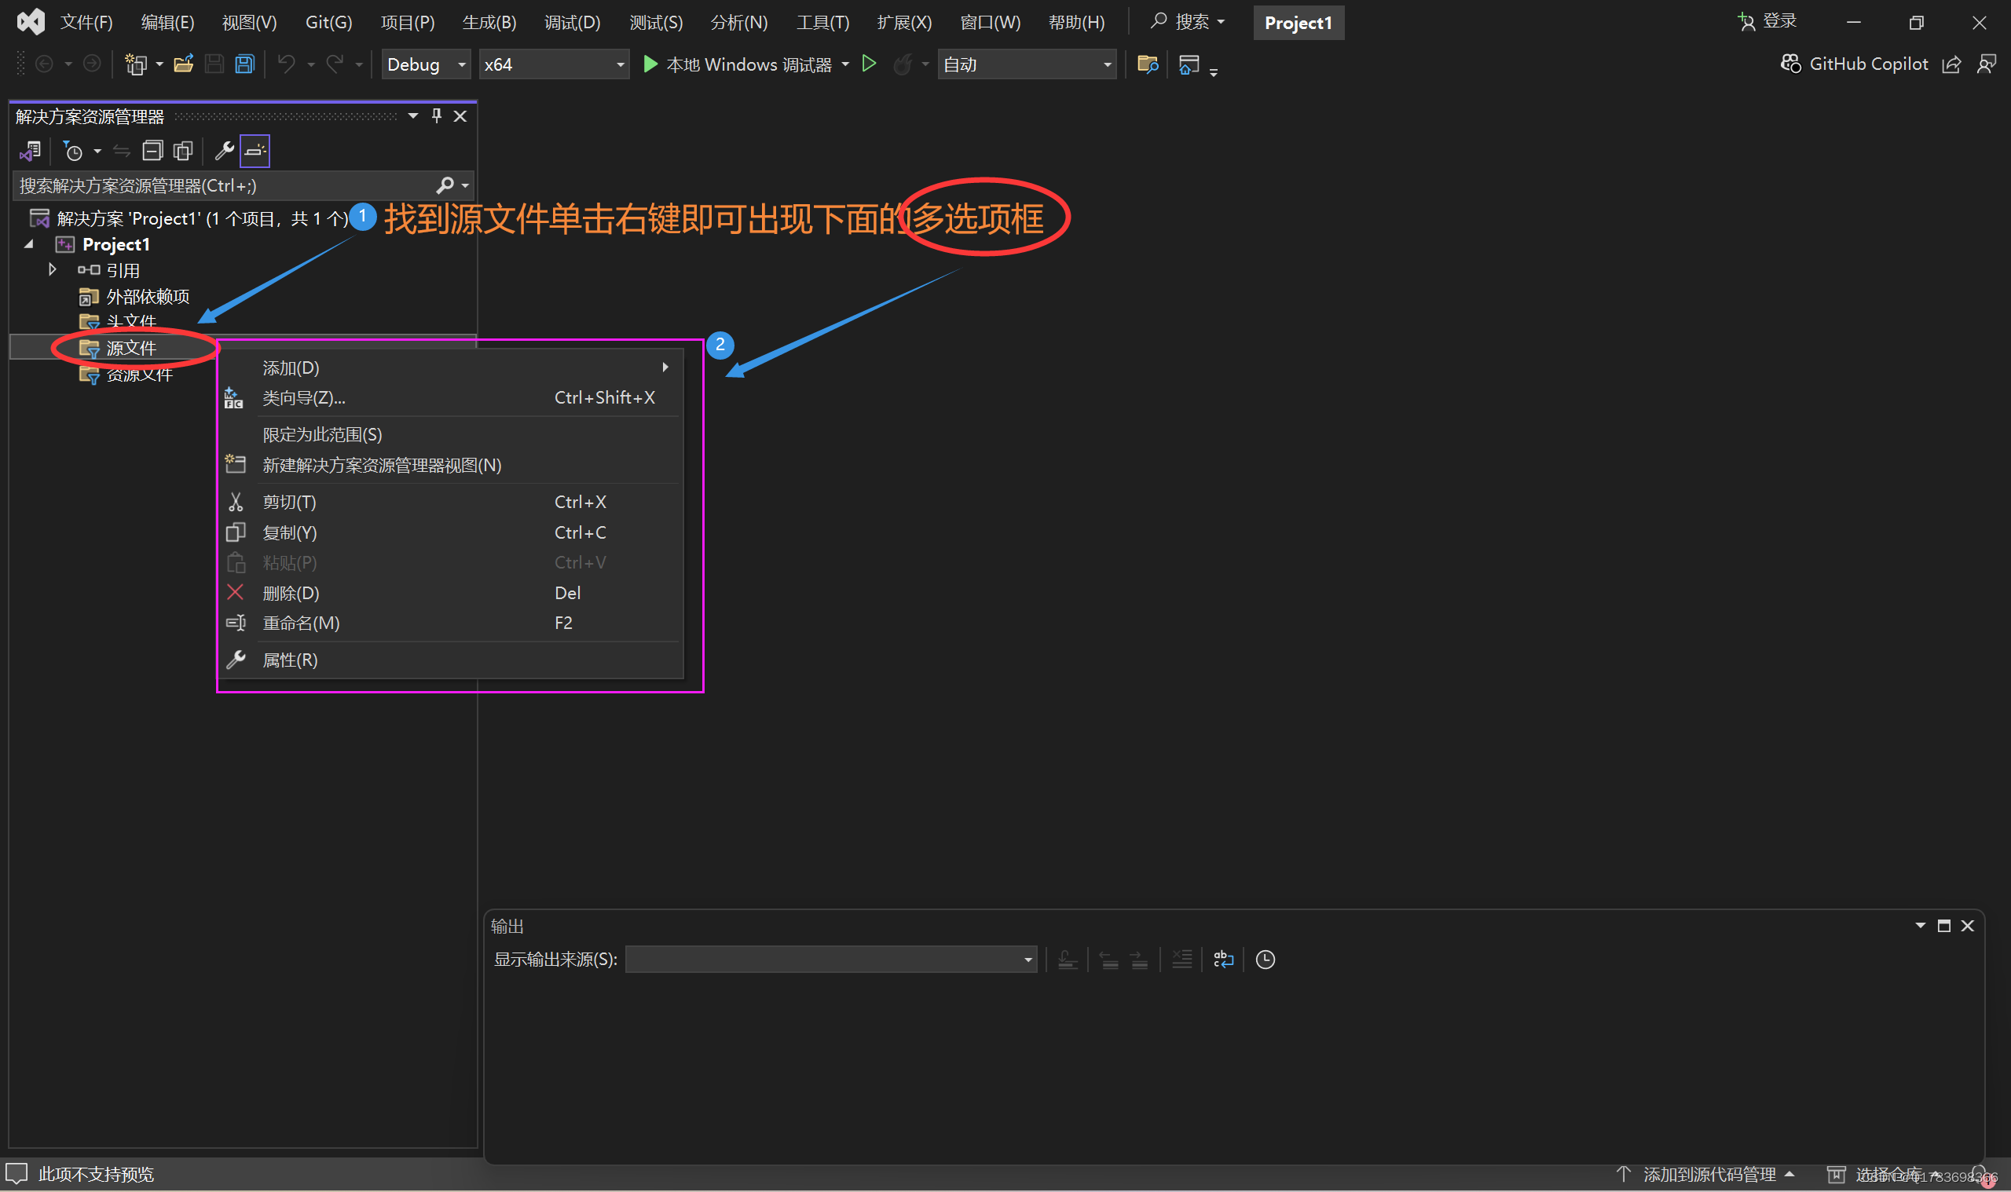Switch views icon in Solution Explorer toolbar

pos(31,150)
